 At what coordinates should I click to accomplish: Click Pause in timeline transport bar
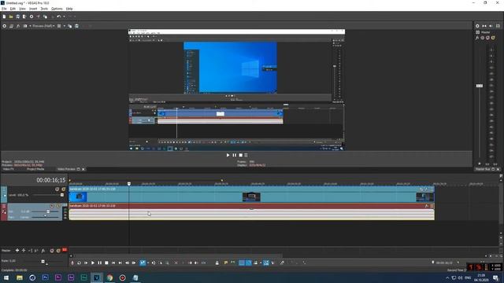[100, 263]
